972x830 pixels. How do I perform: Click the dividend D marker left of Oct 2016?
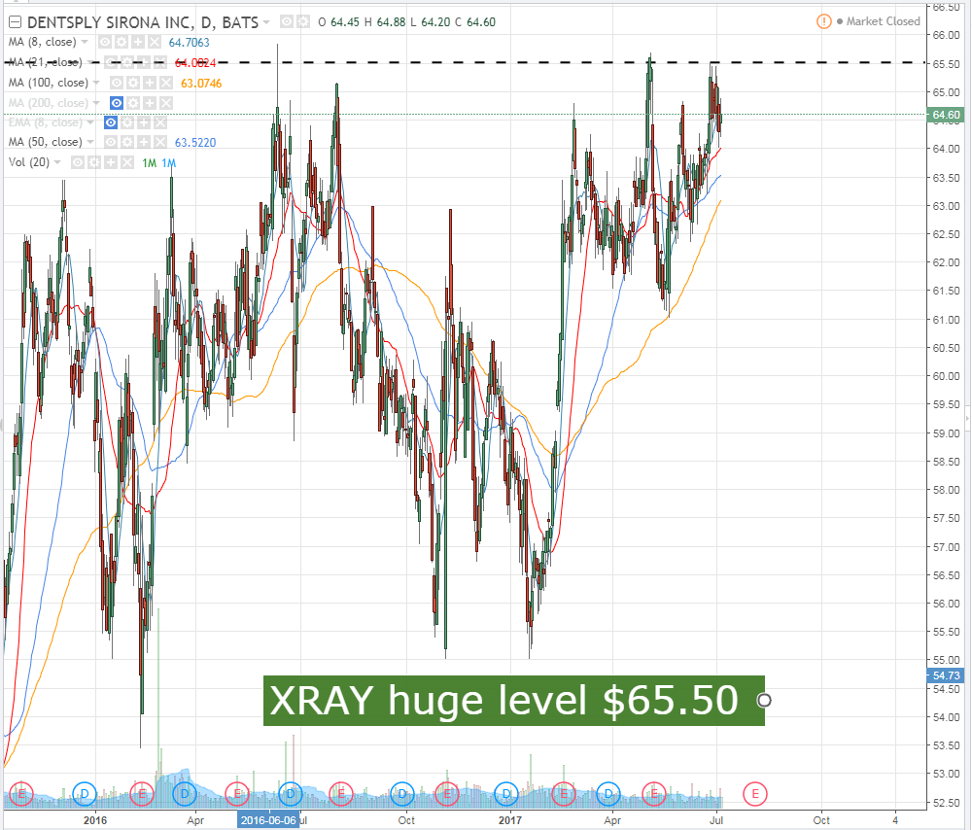pos(402,793)
